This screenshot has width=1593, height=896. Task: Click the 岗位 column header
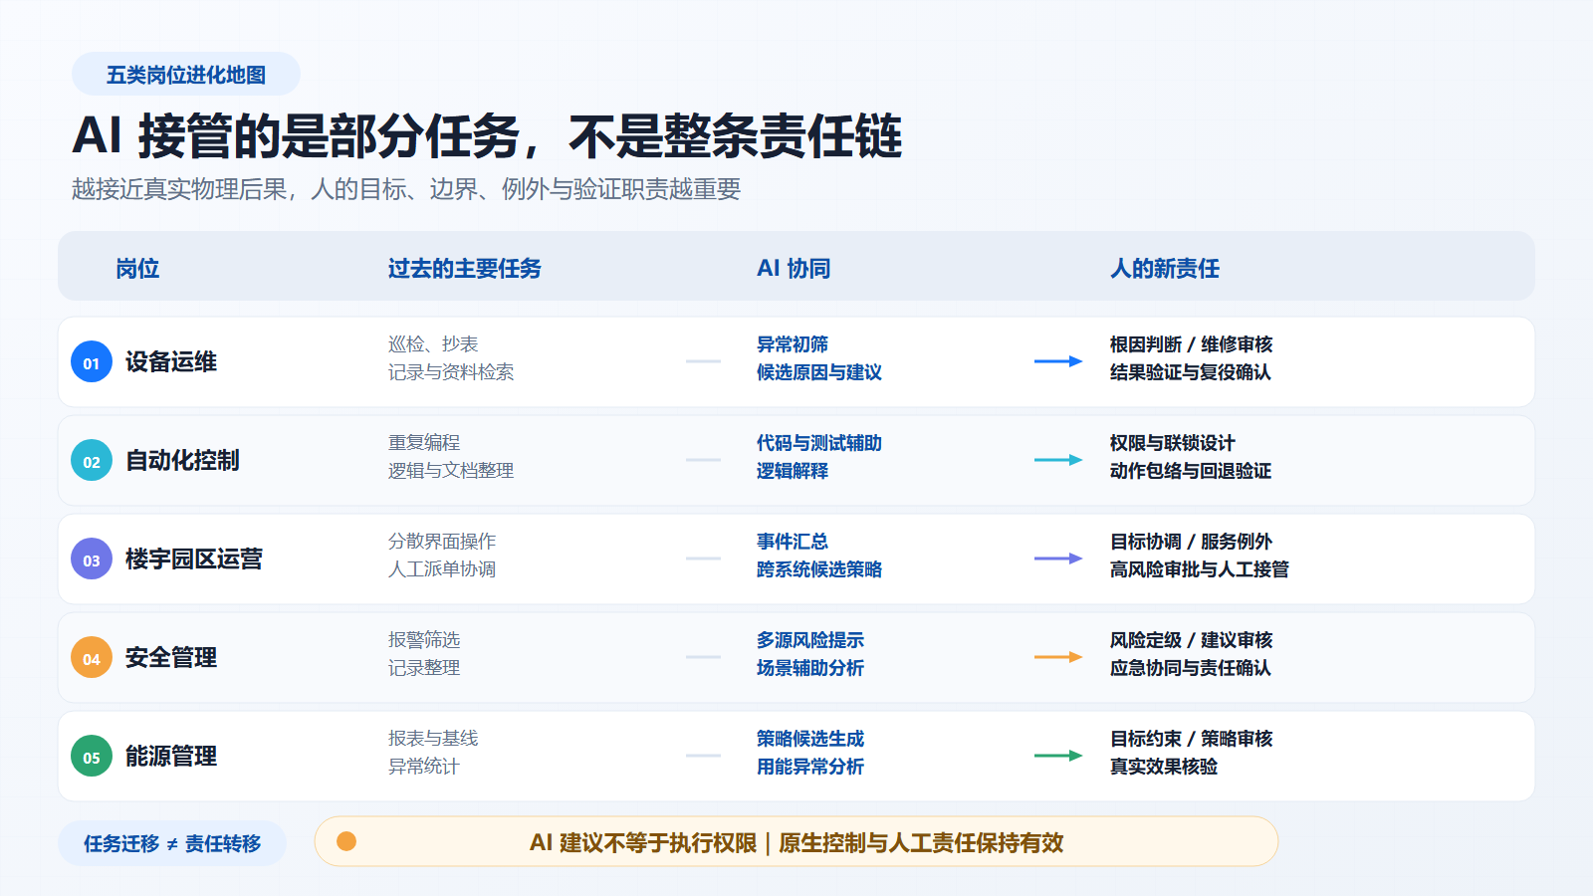click(x=137, y=268)
